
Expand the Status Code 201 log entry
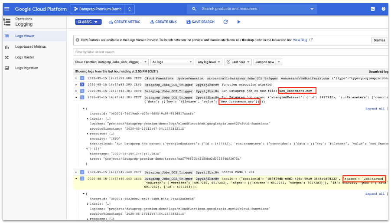(x=76, y=172)
